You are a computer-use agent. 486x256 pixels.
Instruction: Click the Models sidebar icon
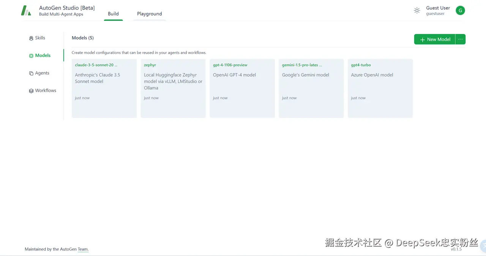click(31, 56)
